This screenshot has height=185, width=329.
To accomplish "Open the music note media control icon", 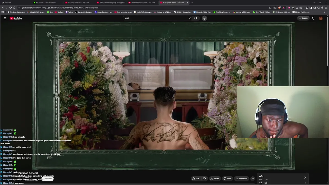I will 307,8.
